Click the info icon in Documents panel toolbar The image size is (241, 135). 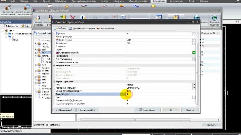[x=28, y=26]
